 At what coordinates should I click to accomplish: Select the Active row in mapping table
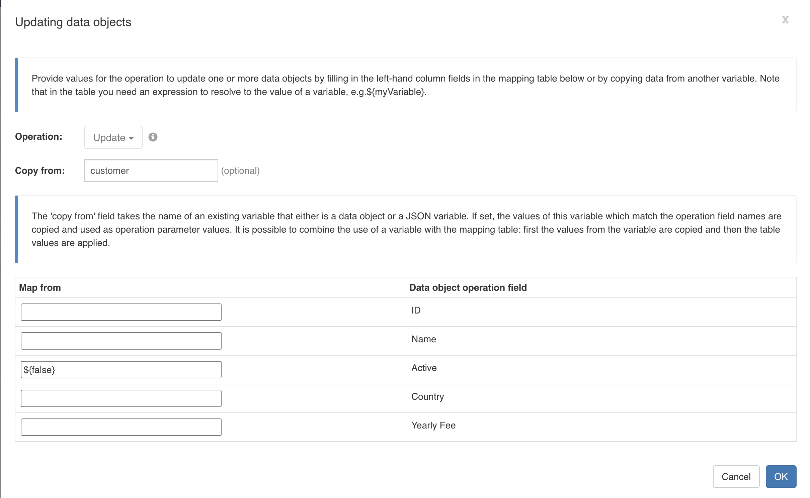(x=424, y=368)
